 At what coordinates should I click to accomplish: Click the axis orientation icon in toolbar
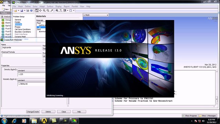(x=61, y=11)
